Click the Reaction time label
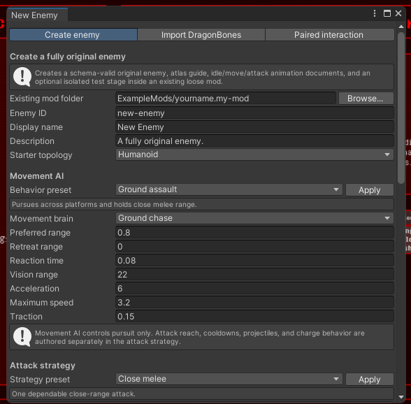Viewport: 411px width, 404px height. tap(36, 261)
